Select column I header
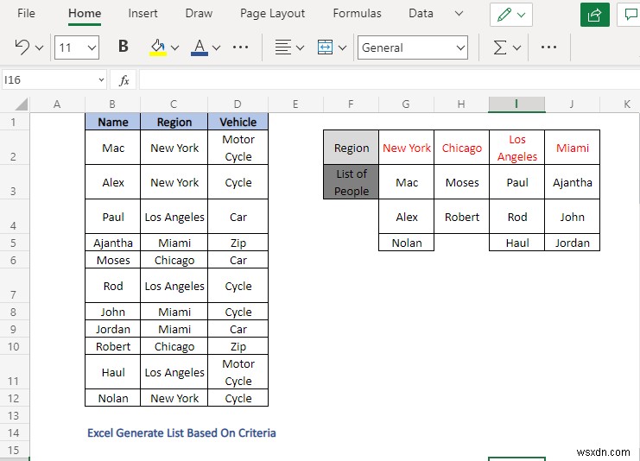The image size is (640, 461). (516, 104)
